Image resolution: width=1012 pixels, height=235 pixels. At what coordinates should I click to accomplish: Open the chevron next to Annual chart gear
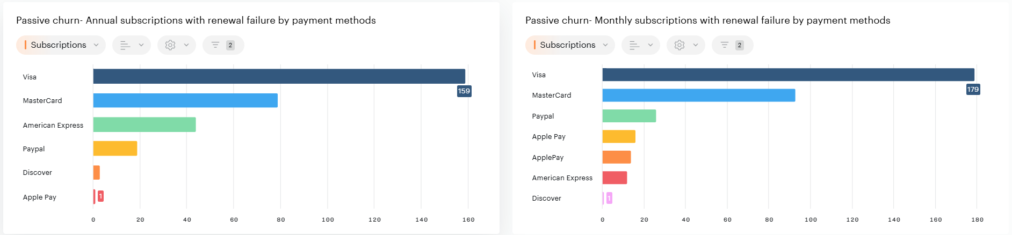(x=186, y=45)
